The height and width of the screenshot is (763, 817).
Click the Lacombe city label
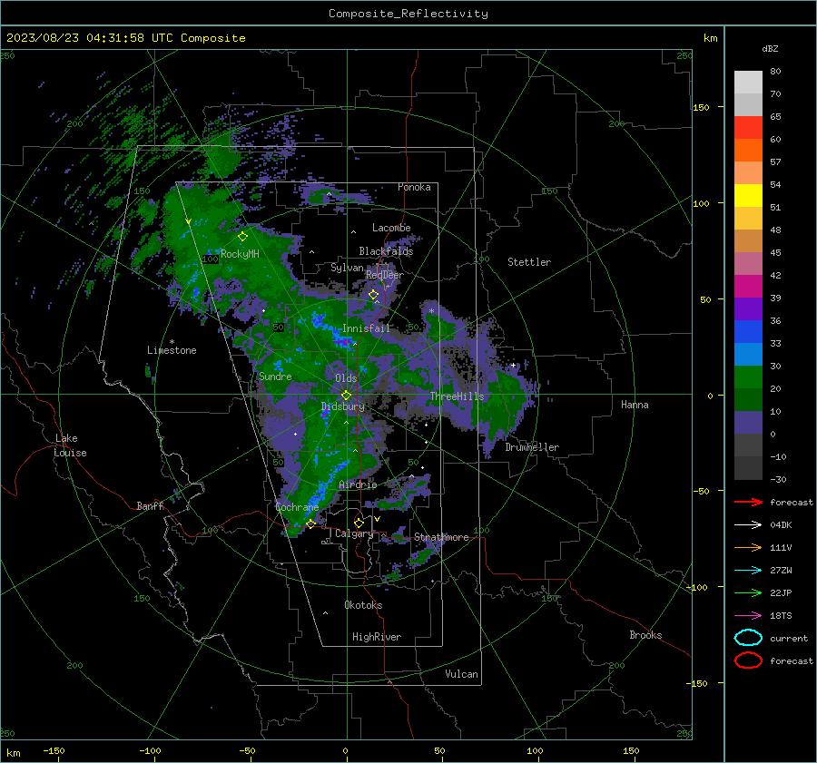pyautogui.click(x=391, y=228)
